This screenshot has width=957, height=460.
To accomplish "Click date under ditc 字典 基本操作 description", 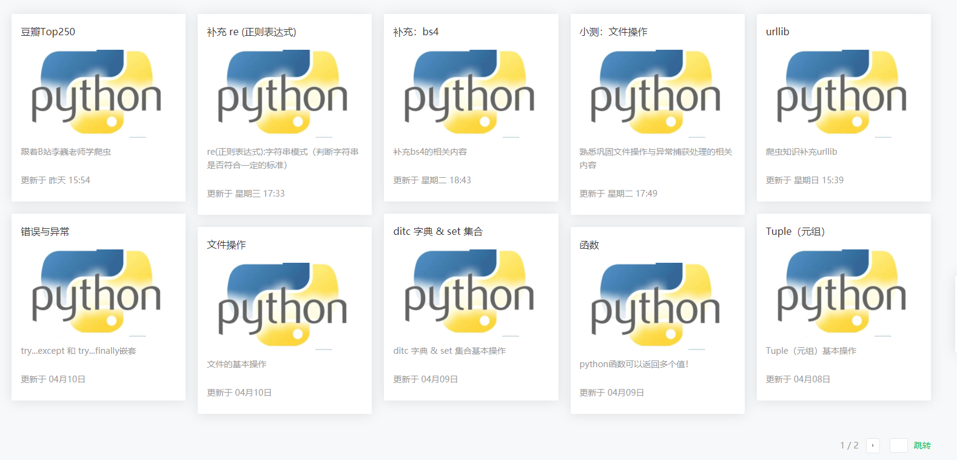I will [x=426, y=379].
